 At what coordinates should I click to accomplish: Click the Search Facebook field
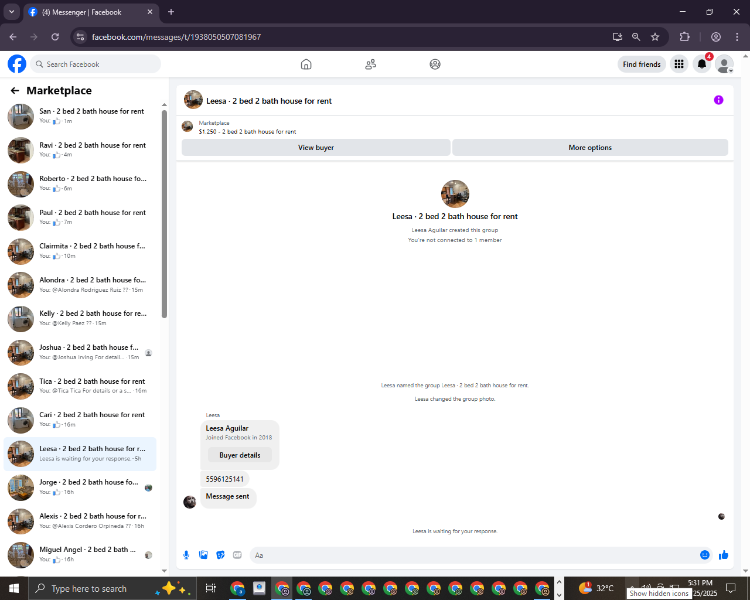[x=96, y=64]
